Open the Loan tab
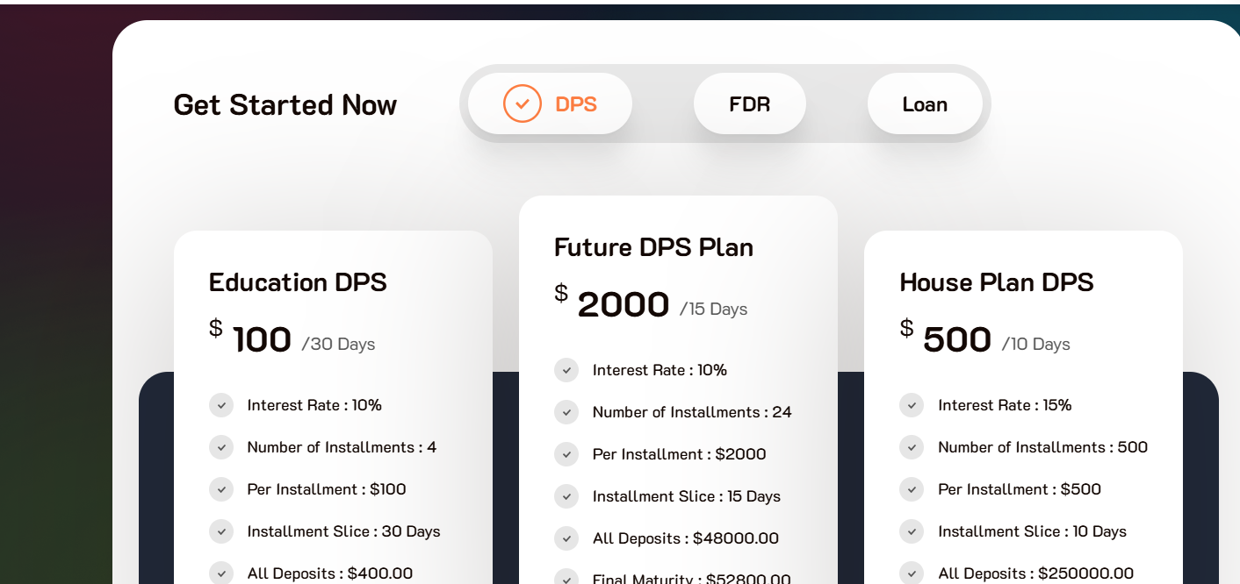 (925, 103)
